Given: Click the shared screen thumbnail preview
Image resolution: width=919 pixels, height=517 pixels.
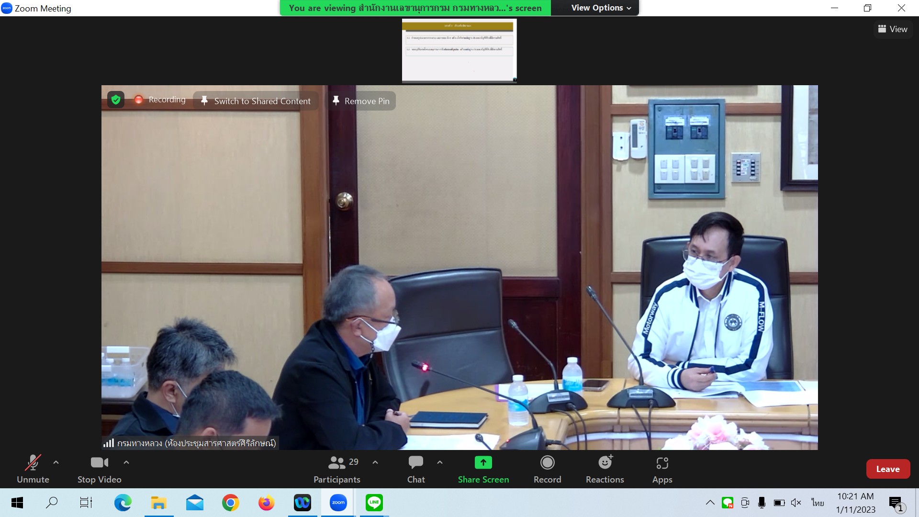Looking at the screenshot, I should (x=459, y=51).
